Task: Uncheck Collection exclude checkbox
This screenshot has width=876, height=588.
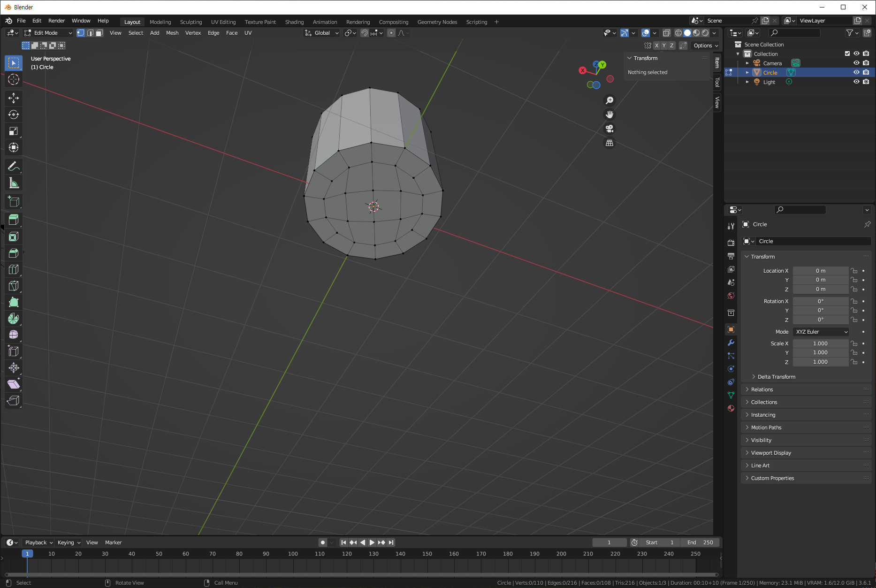Action: pos(847,53)
